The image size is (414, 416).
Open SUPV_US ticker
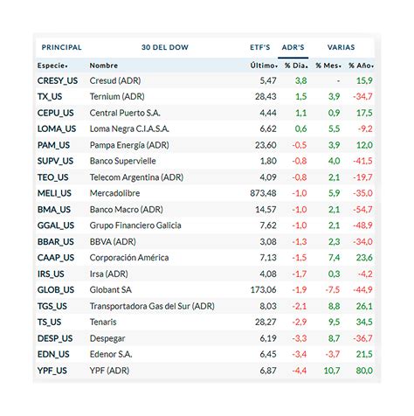pos(55,161)
